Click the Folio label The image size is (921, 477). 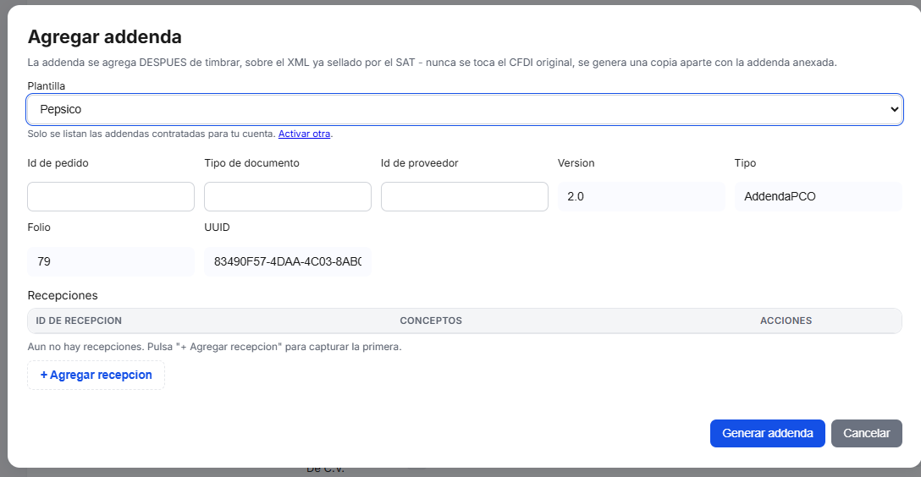coord(39,228)
